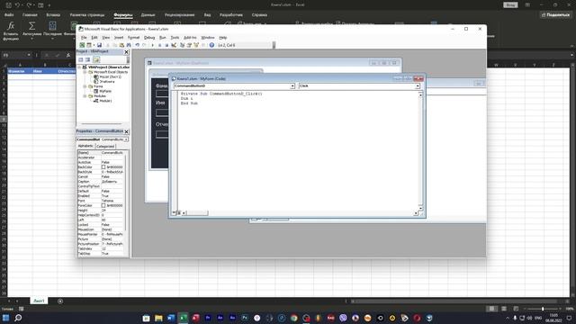Click the Excel zoom slider handle
Screen dimensions: 576x324
click(x=543, y=309)
